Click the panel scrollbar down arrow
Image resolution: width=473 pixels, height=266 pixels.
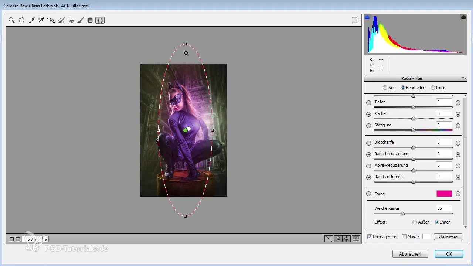tap(465, 227)
